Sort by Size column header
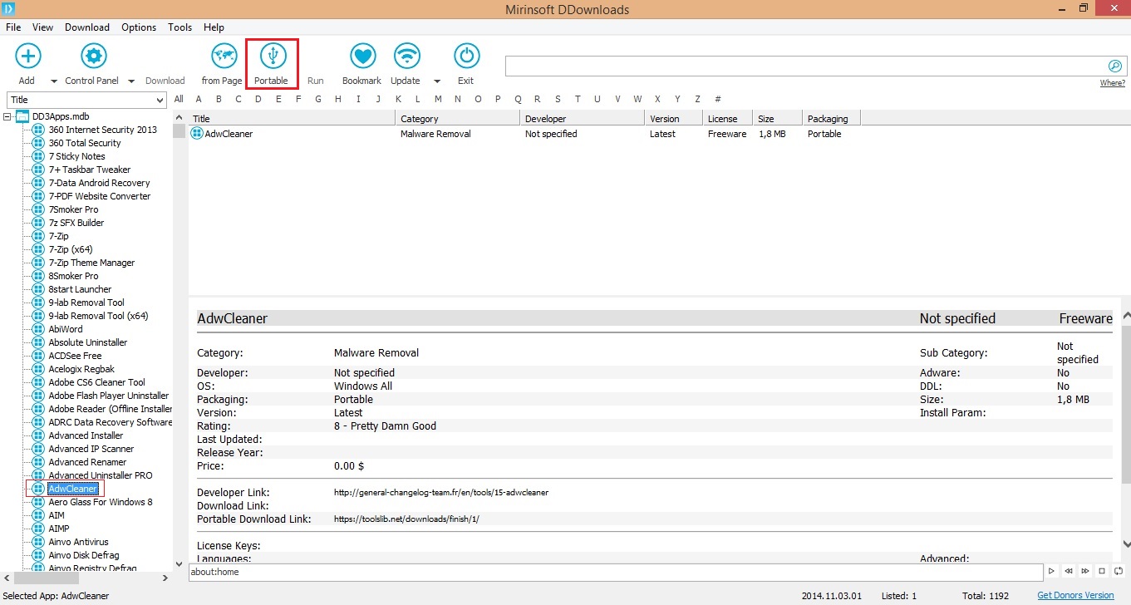The image size is (1131, 605). [x=778, y=119]
